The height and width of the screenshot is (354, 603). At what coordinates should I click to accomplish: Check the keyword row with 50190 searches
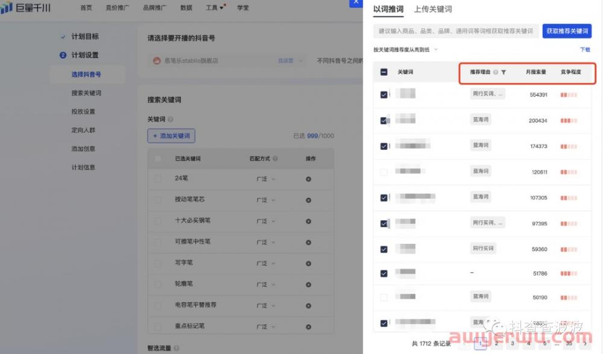tap(384, 297)
